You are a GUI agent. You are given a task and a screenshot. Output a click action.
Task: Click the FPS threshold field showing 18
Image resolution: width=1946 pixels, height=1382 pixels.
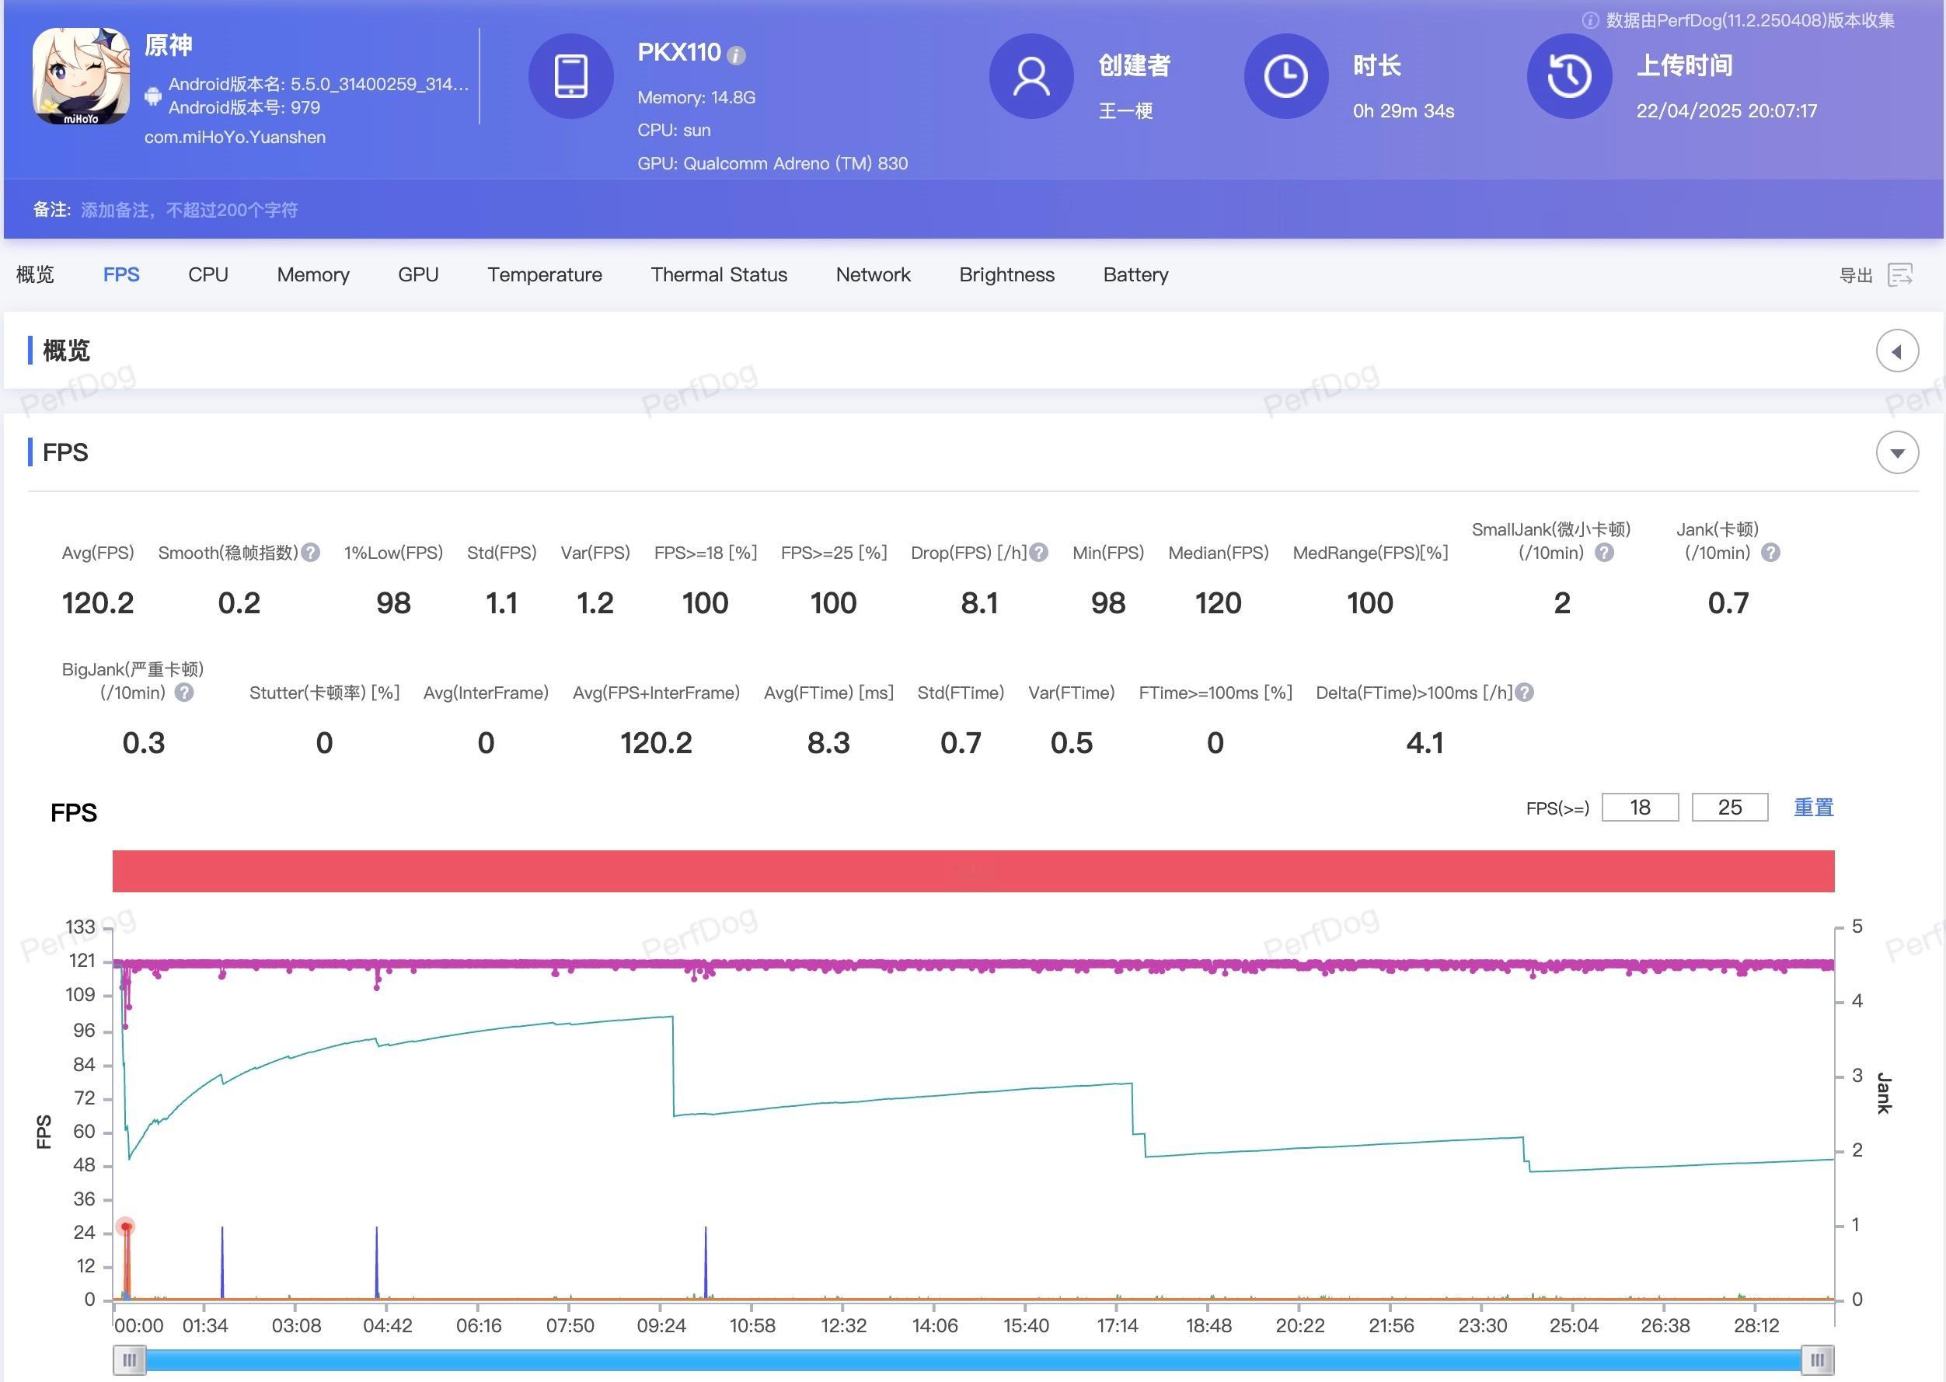click(1640, 807)
